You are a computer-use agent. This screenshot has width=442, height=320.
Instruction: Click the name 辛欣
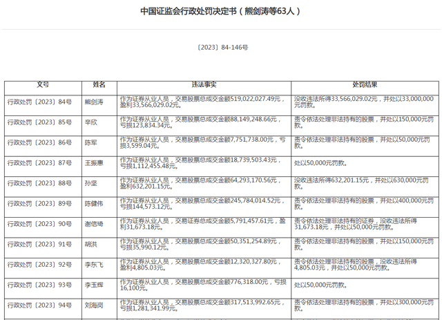(x=90, y=122)
